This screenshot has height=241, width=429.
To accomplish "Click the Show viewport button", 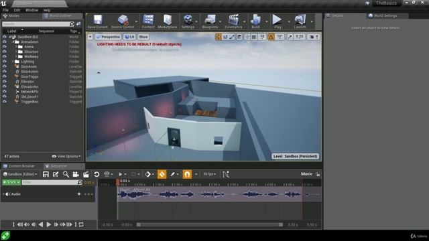I will tap(143, 37).
